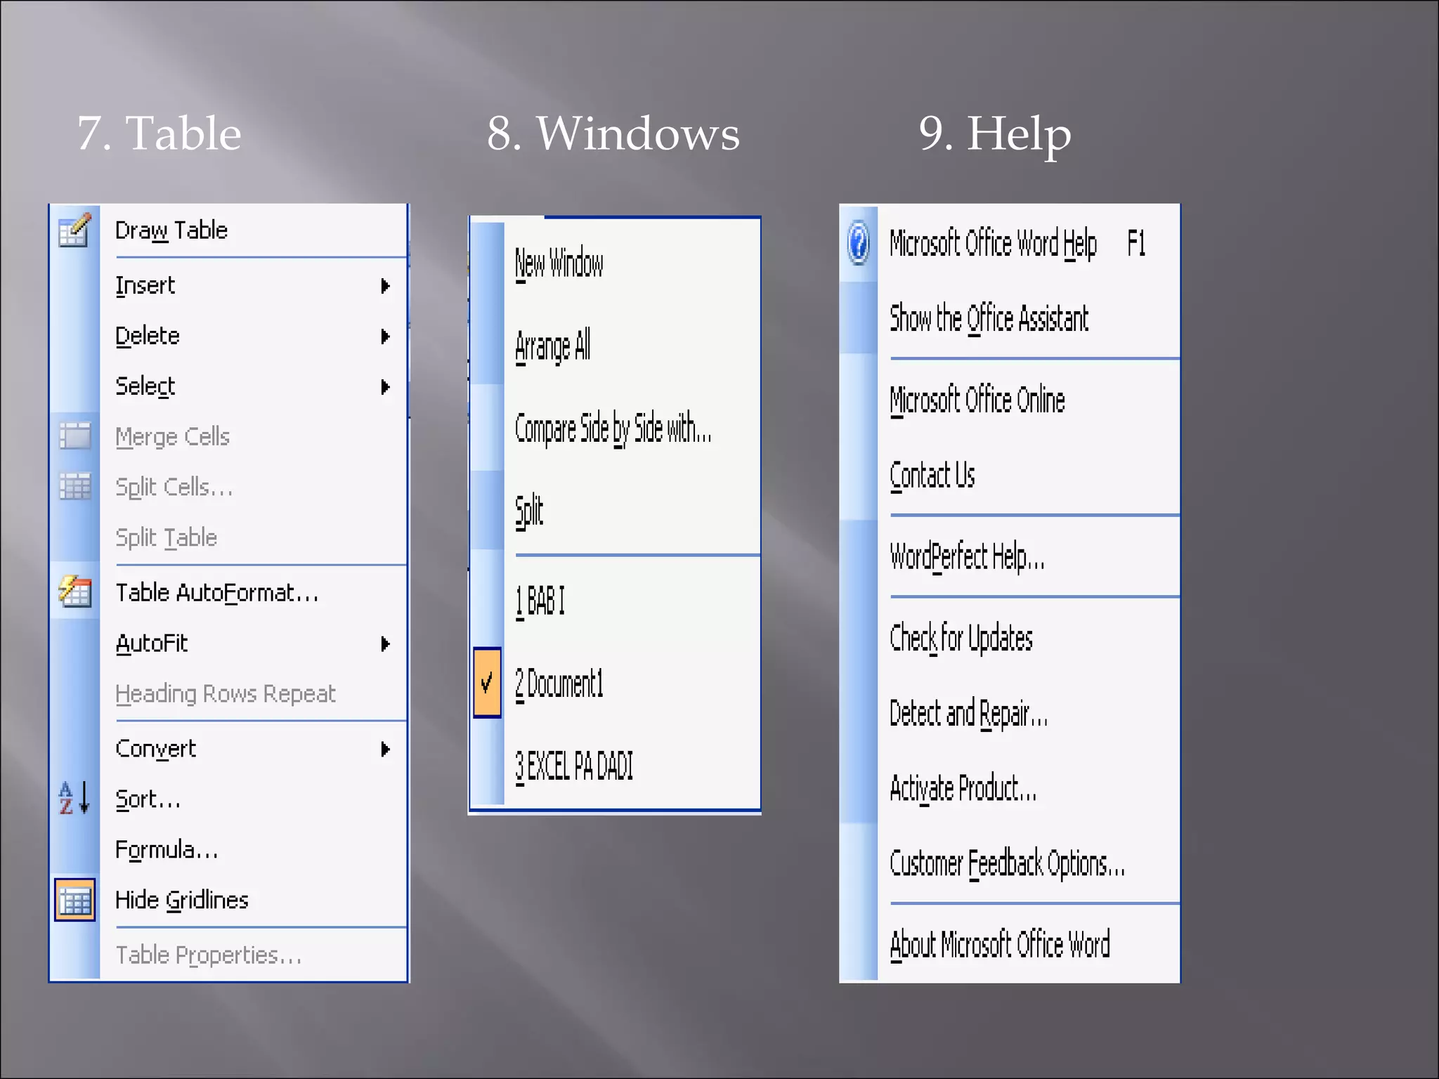1439x1079 pixels.
Task: Expand the AutoFit submenu arrow
Action: pos(385,643)
